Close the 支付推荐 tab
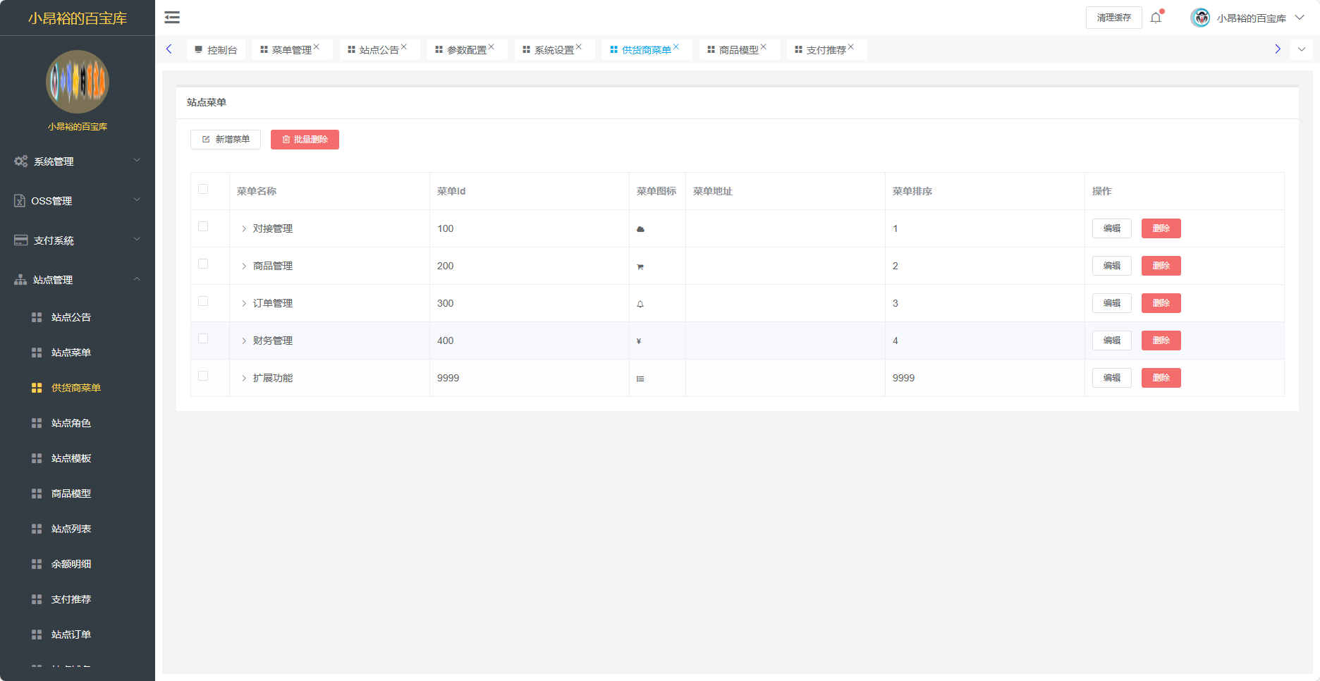Image resolution: width=1320 pixels, height=681 pixels. [x=851, y=47]
